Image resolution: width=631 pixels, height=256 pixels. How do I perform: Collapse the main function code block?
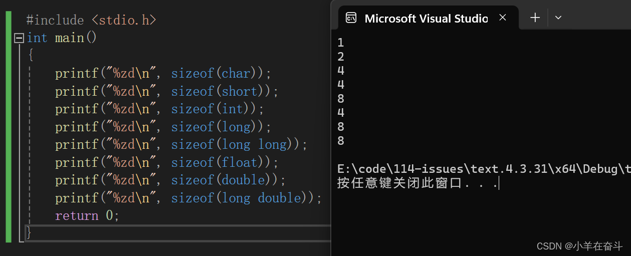20,38
